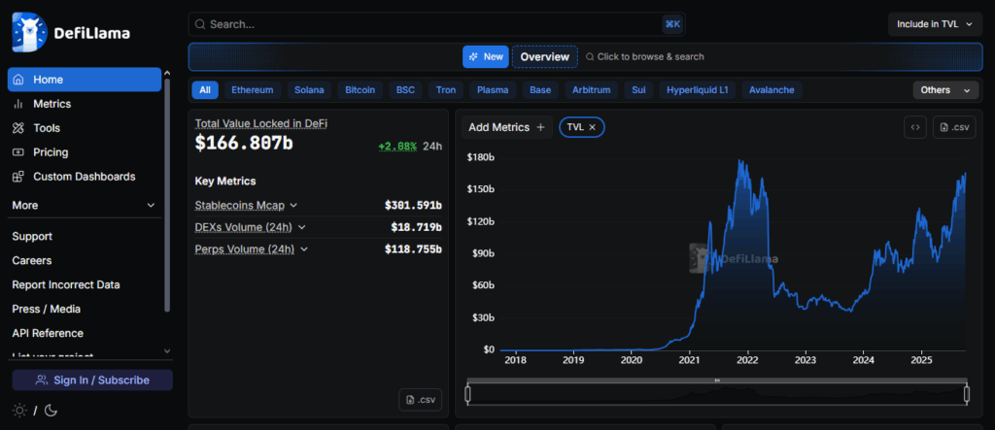Image resolution: width=995 pixels, height=430 pixels.
Task: Click the New sparkle button
Action: (485, 56)
